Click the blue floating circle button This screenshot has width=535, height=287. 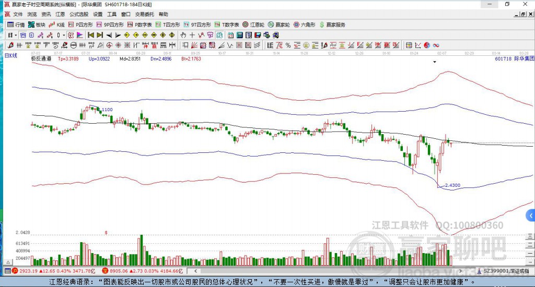click(x=531, y=215)
